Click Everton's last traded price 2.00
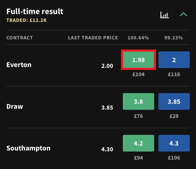 tap(107, 66)
